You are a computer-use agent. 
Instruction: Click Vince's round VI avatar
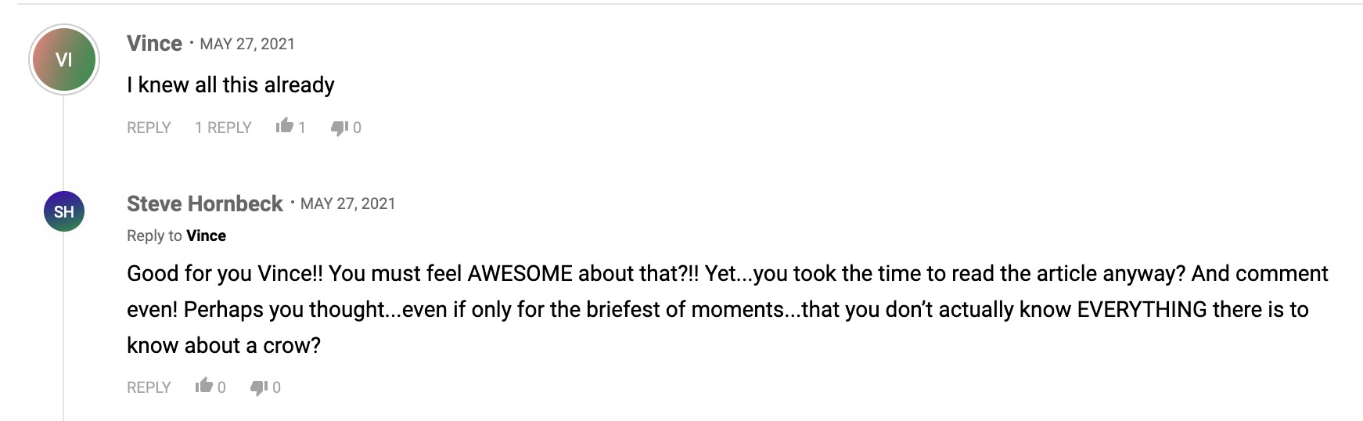tap(64, 59)
